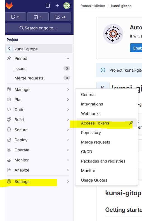Viewport: 142px width, 221px height.
Task: Click the K project avatar in sidebar
Action: point(9,49)
